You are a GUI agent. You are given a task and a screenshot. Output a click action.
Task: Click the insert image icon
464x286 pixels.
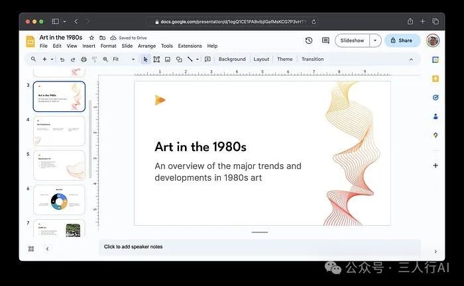(x=168, y=59)
